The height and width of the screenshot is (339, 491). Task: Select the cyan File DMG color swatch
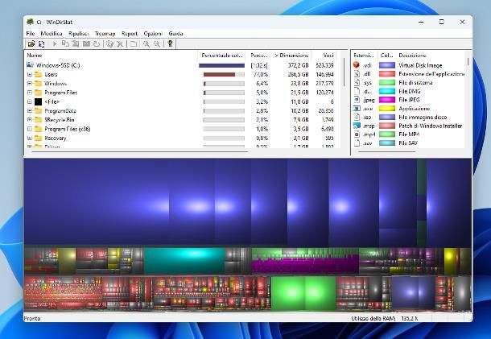(387, 91)
